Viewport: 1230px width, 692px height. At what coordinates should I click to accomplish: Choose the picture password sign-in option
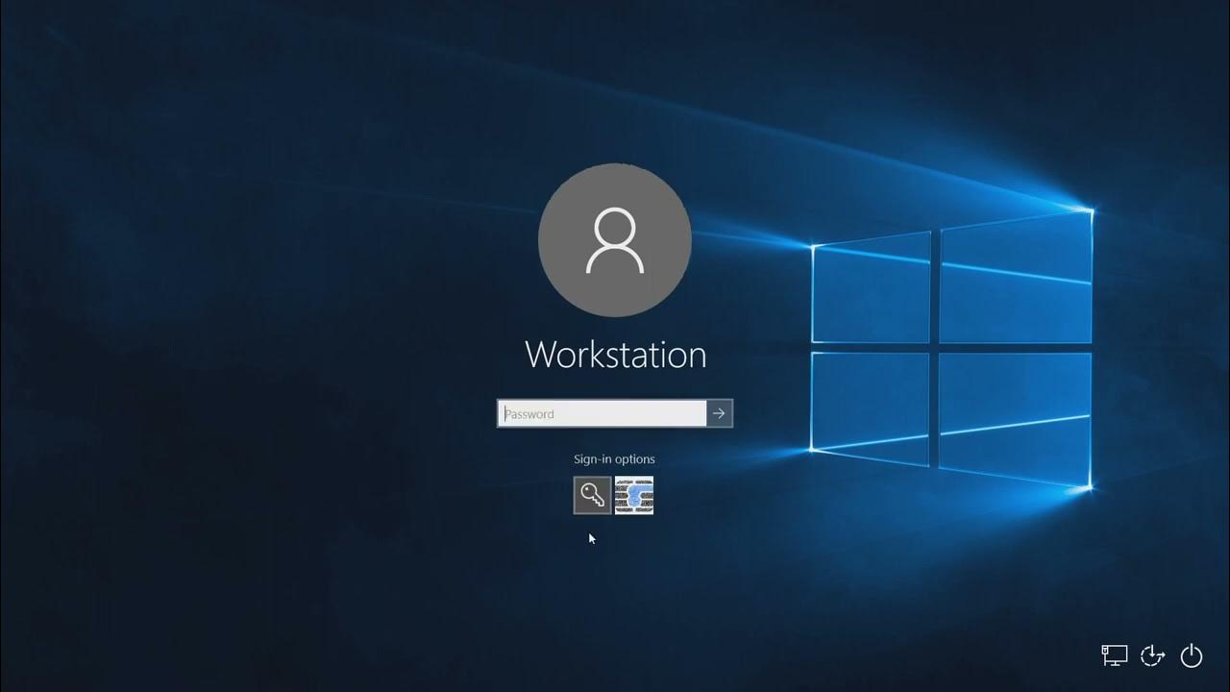click(634, 495)
